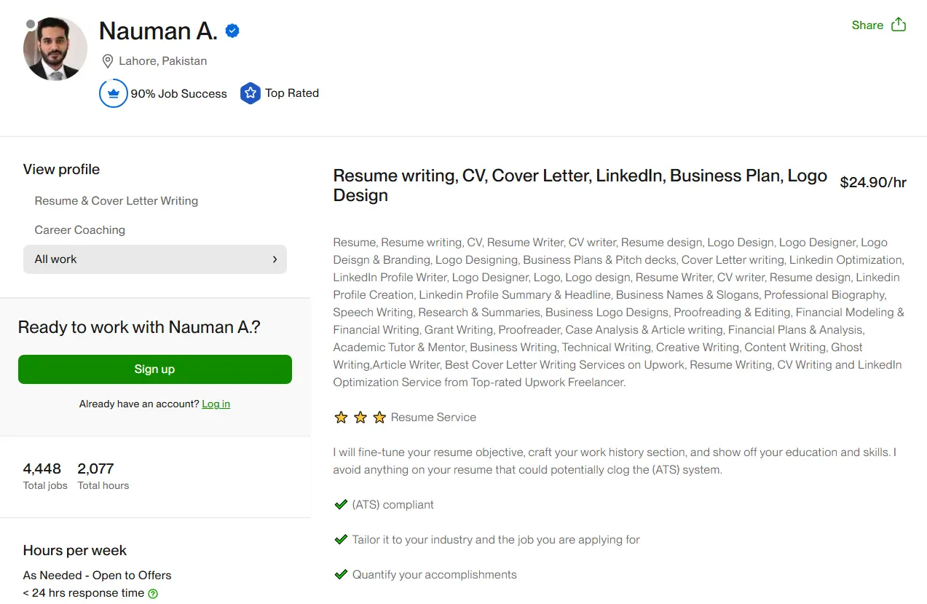Click the checkmark near Tailor it to your industry
The image size is (927, 604).
pos(341,539)
